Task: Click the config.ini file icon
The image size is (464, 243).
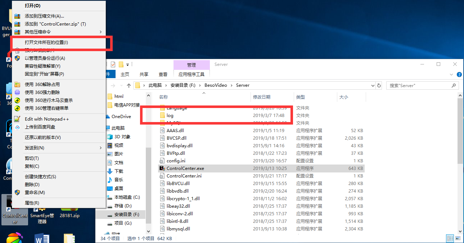Action: pyautogui.click(x=163, y=161)
